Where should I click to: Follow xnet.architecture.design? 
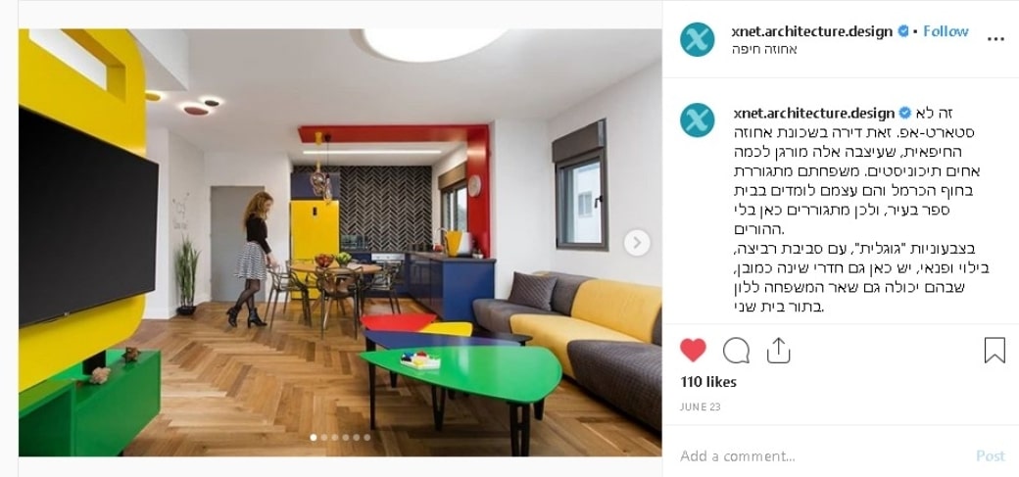946,31
